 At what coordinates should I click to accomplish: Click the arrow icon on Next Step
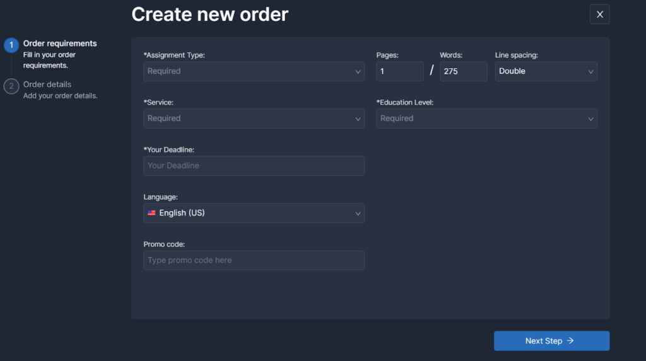coord(570,340)
